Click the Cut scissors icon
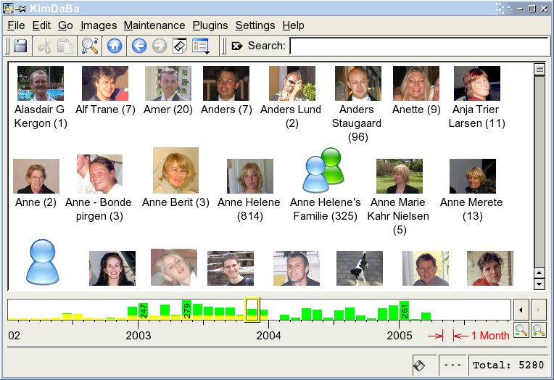 44,46
